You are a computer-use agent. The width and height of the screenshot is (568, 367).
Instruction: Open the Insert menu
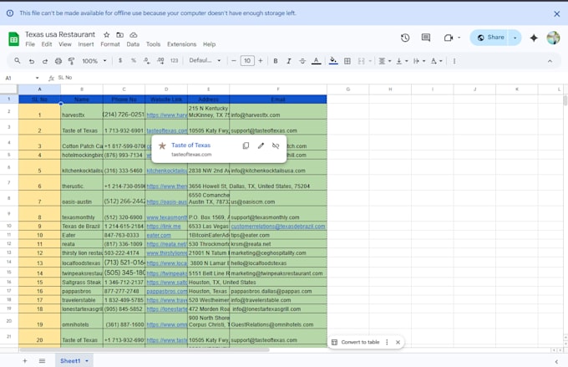coord(86,44)
